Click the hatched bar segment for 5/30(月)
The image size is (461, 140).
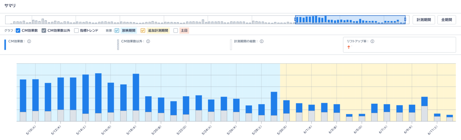click(286, 117)
